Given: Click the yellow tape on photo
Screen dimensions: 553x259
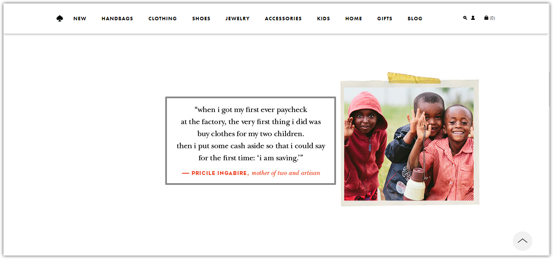Looking at the screenshot, I should click(413, 78).
